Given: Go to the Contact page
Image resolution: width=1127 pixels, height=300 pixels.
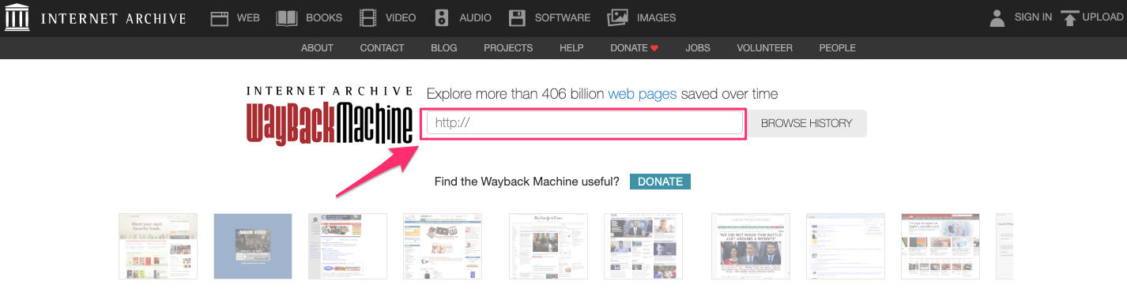Looking at the screenshot, I should click(382, 48).
